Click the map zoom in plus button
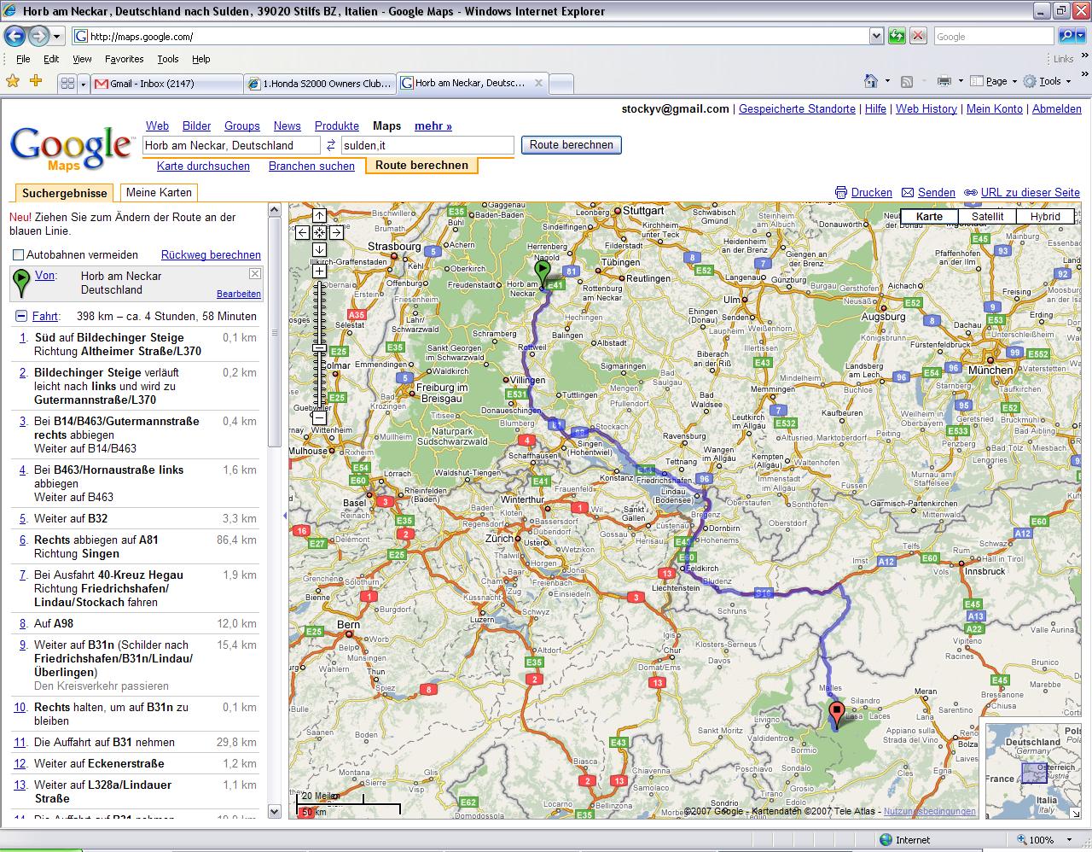Screen dimensions: 1092x852 [319, 271]
